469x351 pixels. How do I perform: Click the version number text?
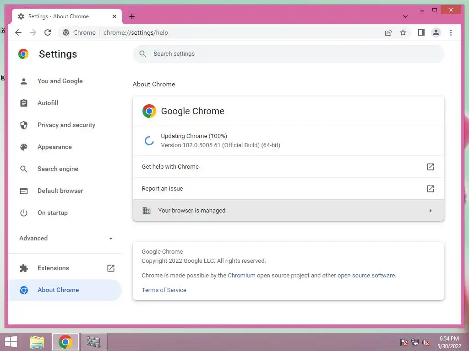pyautogui.click(x=220, y=145)
